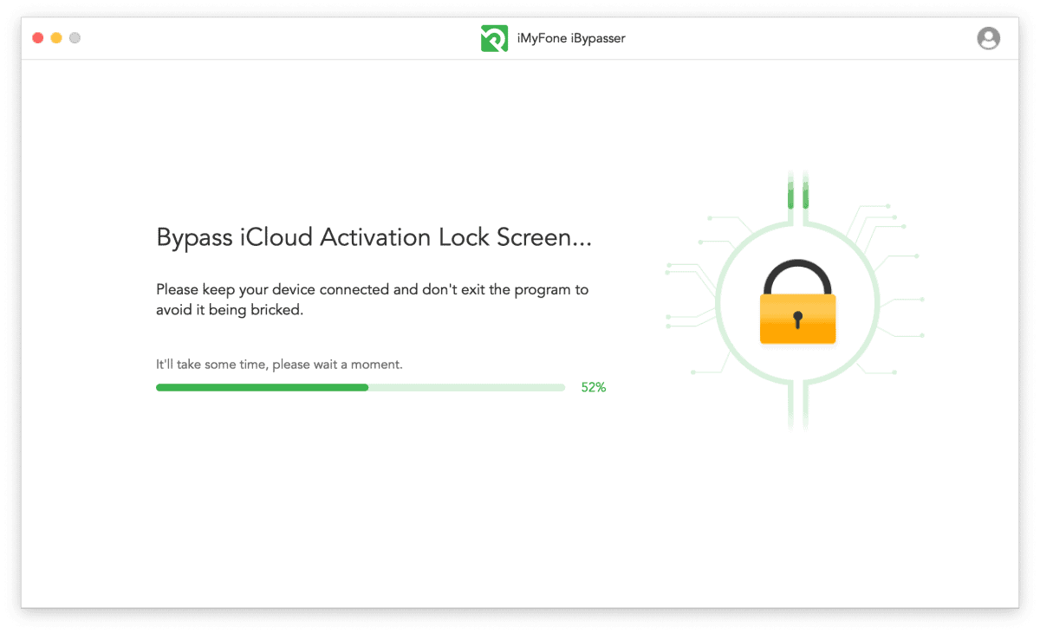
Task: Click the dark shackle of the padlock
Action: pyautogui.click(x=798, y=277)
